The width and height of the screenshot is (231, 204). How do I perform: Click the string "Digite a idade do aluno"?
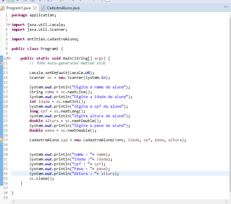[x=100, y=97]
